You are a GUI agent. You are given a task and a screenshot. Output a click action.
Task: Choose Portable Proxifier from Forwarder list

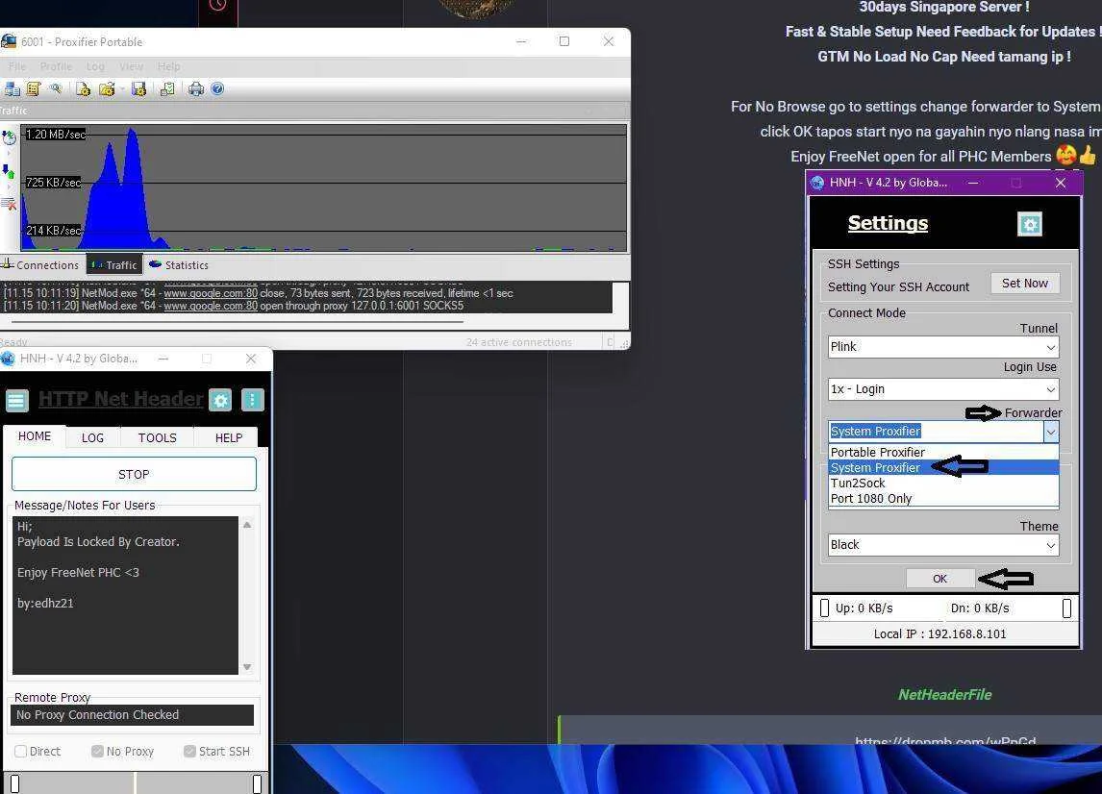tap(943, 452)
